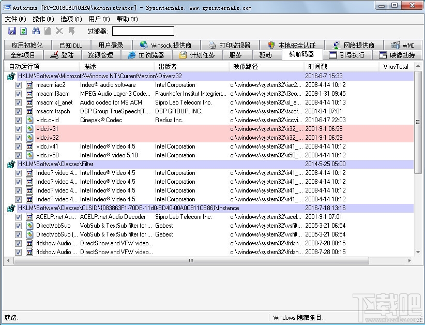This screenshot has height=325, width=425.
Task: Open the Winsock 提供商 tab
Action: (x=166, y=45)
